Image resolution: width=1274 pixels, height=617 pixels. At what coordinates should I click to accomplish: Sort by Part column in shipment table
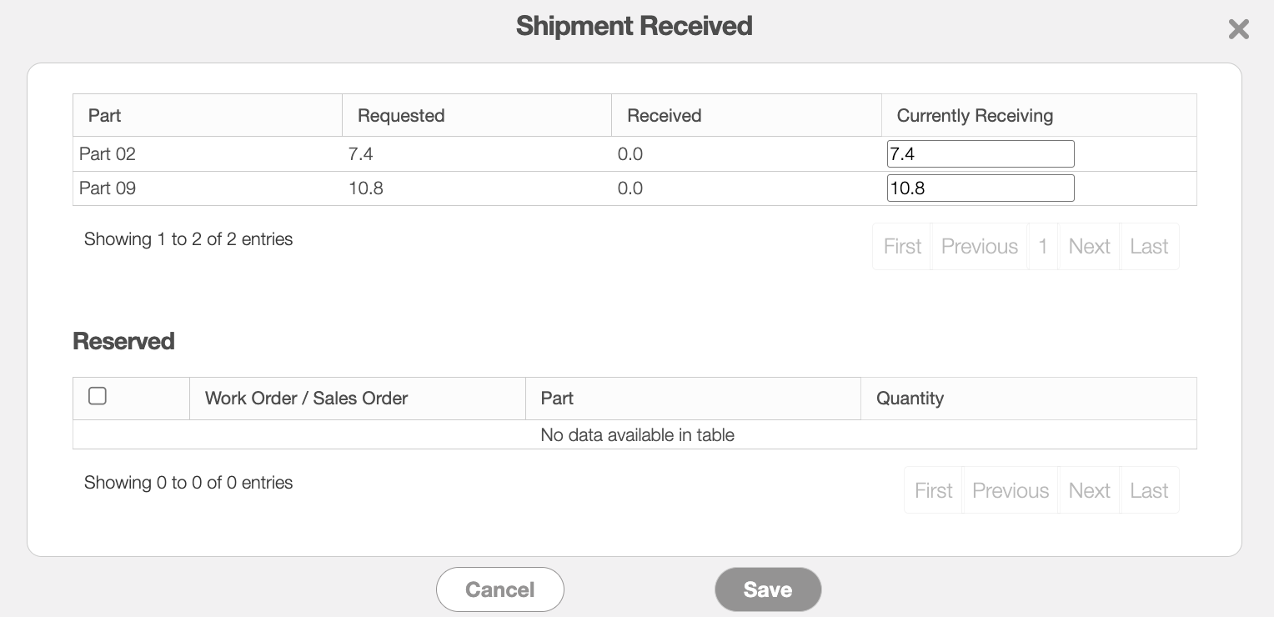pos(208,115)
